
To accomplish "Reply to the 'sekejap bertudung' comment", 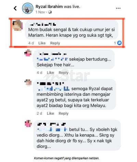I will 63,73.
